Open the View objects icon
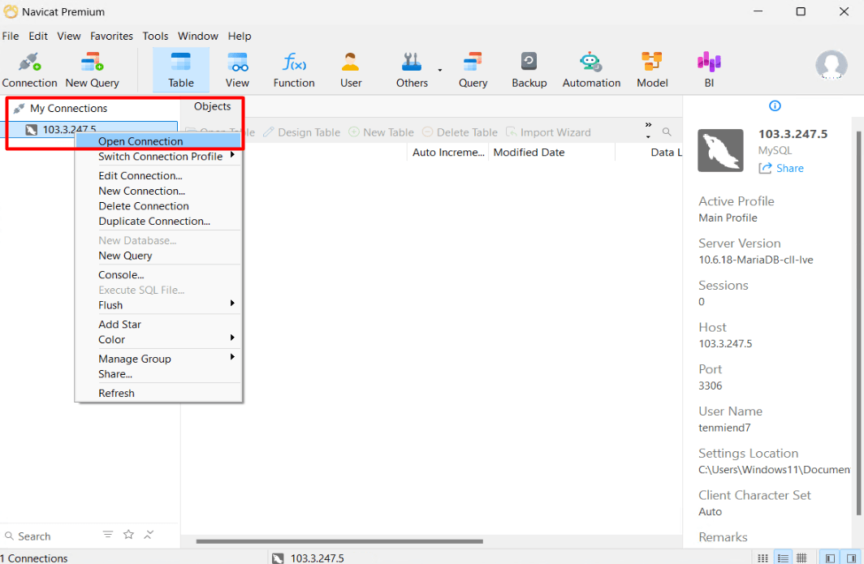 coord(237,70)
